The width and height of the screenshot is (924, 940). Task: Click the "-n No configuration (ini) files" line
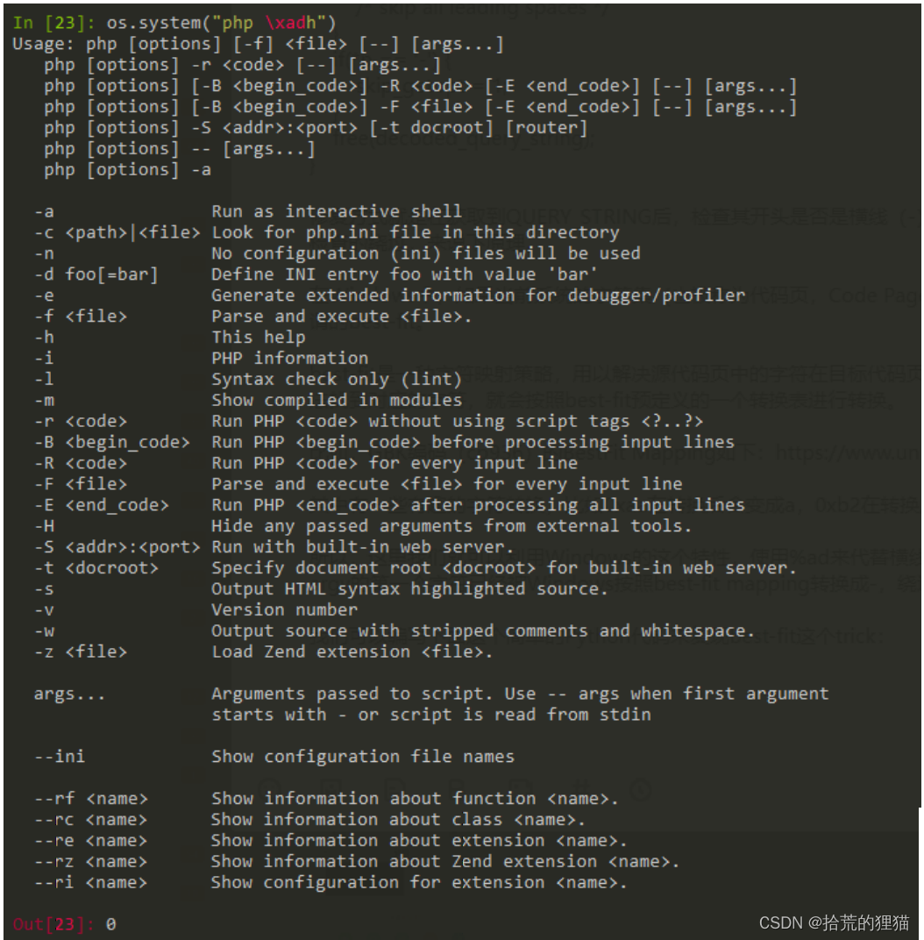338,253
